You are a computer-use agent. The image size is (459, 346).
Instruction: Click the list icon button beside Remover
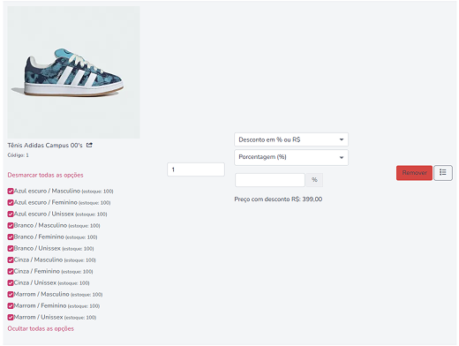443,173
